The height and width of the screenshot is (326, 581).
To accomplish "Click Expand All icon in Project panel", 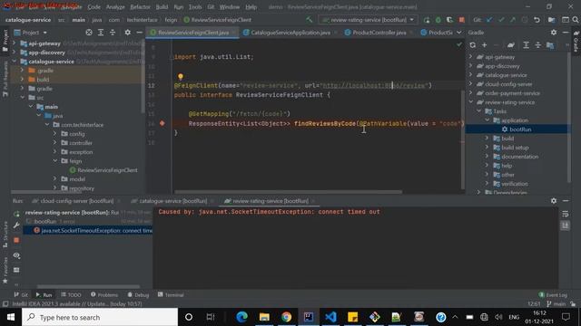I will pyautogui.click(x=101, y=33).
